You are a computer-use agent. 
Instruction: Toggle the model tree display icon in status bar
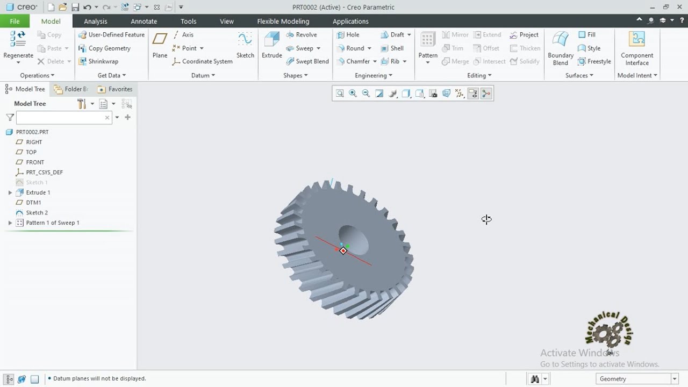pos(9,379)
